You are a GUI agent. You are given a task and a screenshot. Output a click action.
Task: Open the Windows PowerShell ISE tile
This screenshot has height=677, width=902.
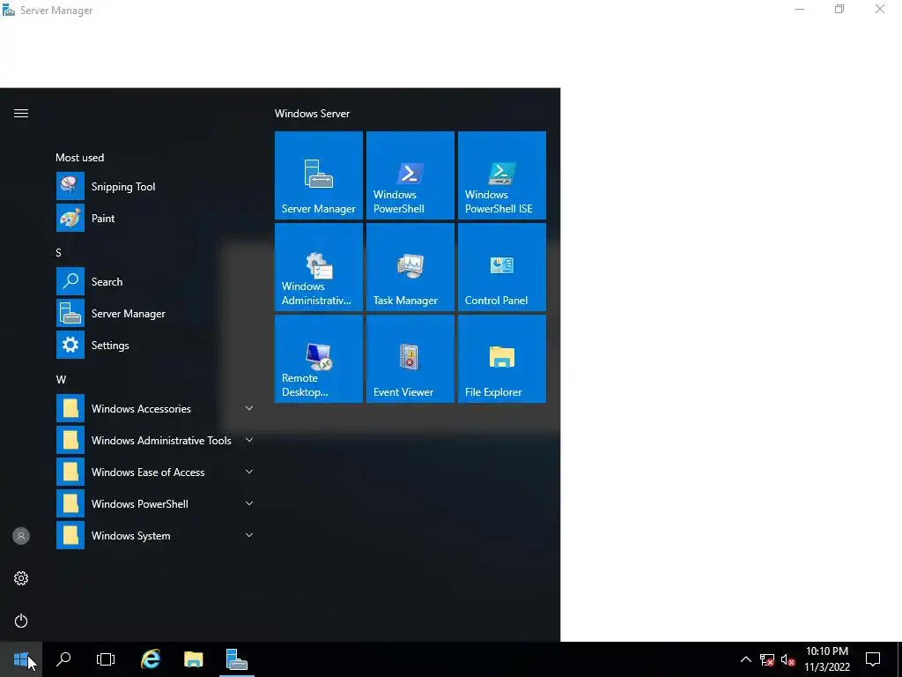click(501, 175)
